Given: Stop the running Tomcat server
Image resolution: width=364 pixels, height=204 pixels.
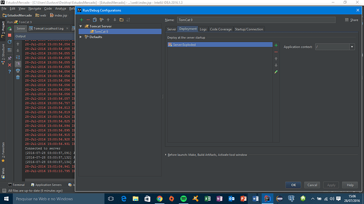Looking at the screenshot, I should (9, 35).
